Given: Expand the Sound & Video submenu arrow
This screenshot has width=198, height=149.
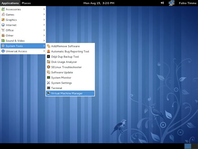Looking at the screenshot, I should [x=44, y=40].
